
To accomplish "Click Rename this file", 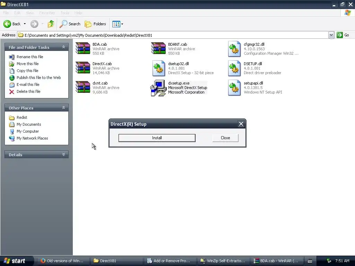I will coord(30,57).
